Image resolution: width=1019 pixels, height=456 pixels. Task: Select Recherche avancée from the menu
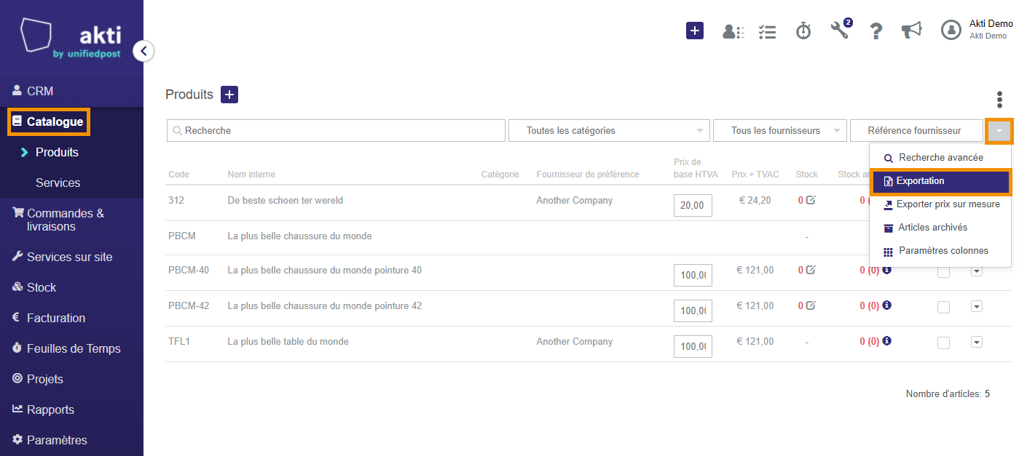[x=940, y=158]
